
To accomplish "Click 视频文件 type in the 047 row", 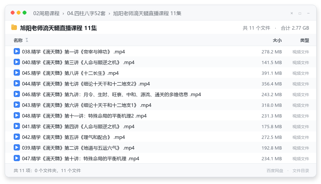I will [301, 159].
